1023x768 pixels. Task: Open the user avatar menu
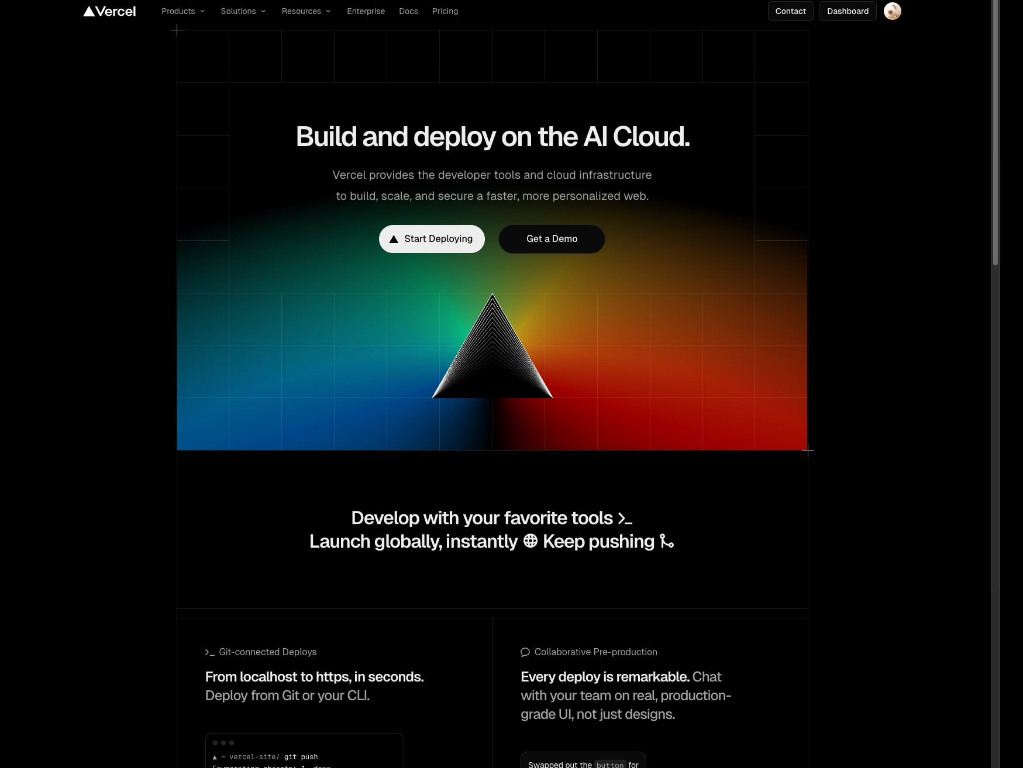coord(892,11)
